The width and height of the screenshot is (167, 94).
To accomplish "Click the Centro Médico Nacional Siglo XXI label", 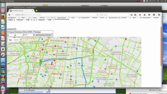I will tap(62, 55).
